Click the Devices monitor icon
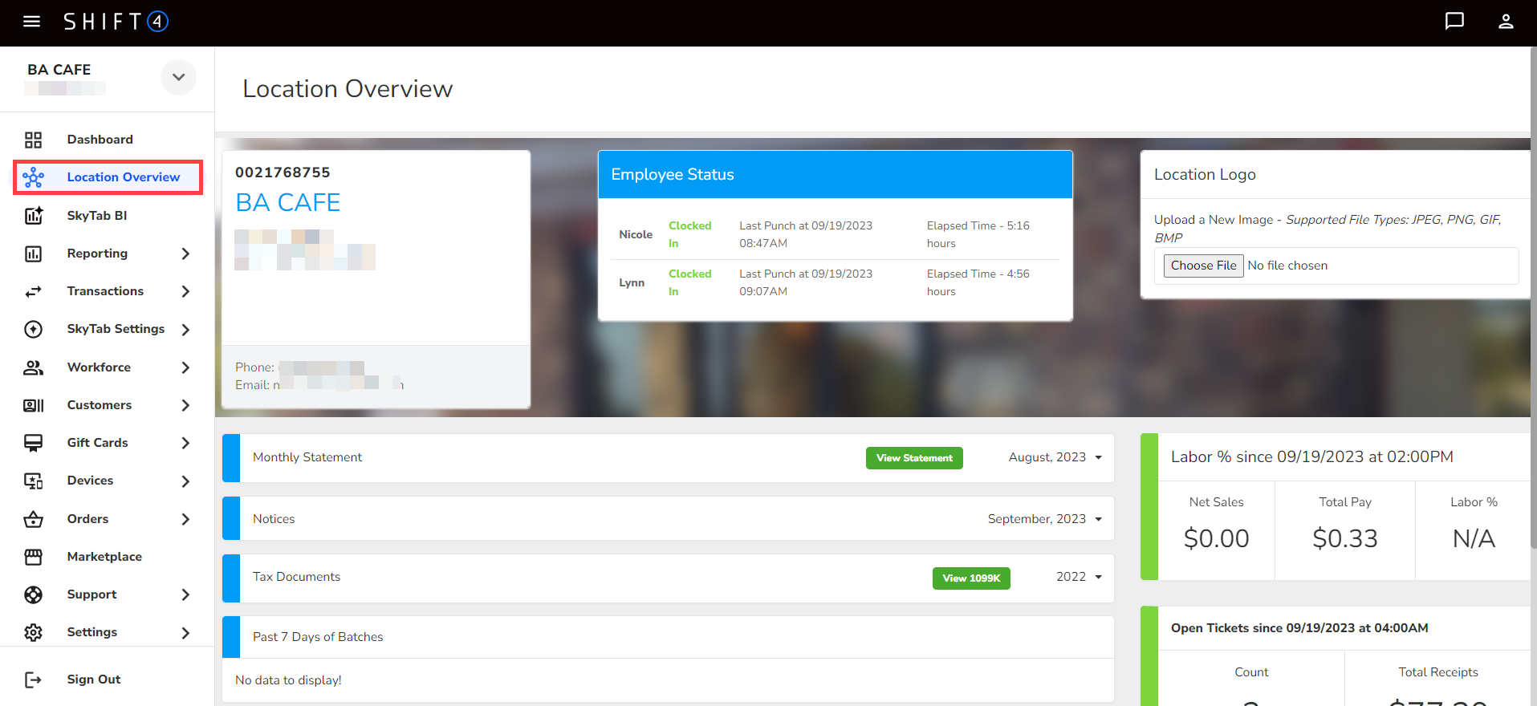 33,481
